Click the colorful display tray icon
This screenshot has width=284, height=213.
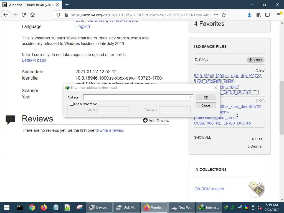coord(247,207)
